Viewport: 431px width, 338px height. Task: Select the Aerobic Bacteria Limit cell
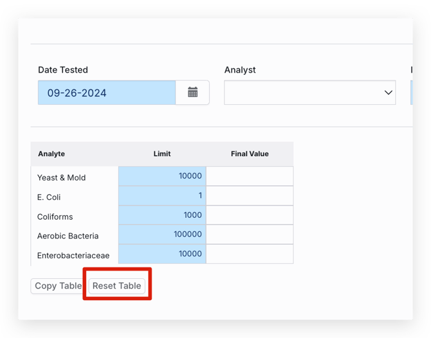coord(162,235)
